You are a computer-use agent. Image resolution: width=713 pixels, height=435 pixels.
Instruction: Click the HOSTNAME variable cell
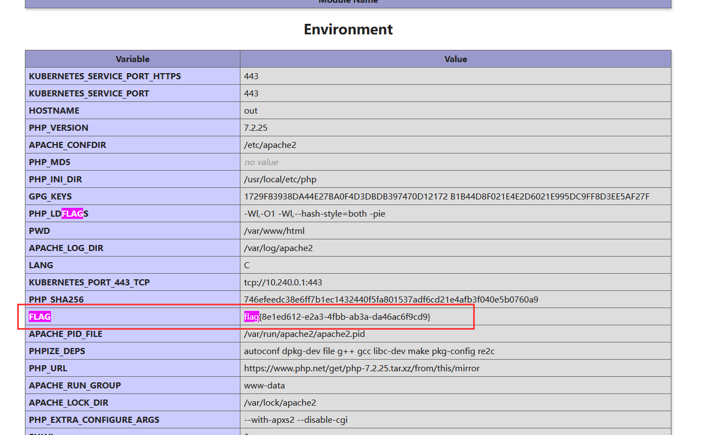(132, 110)
